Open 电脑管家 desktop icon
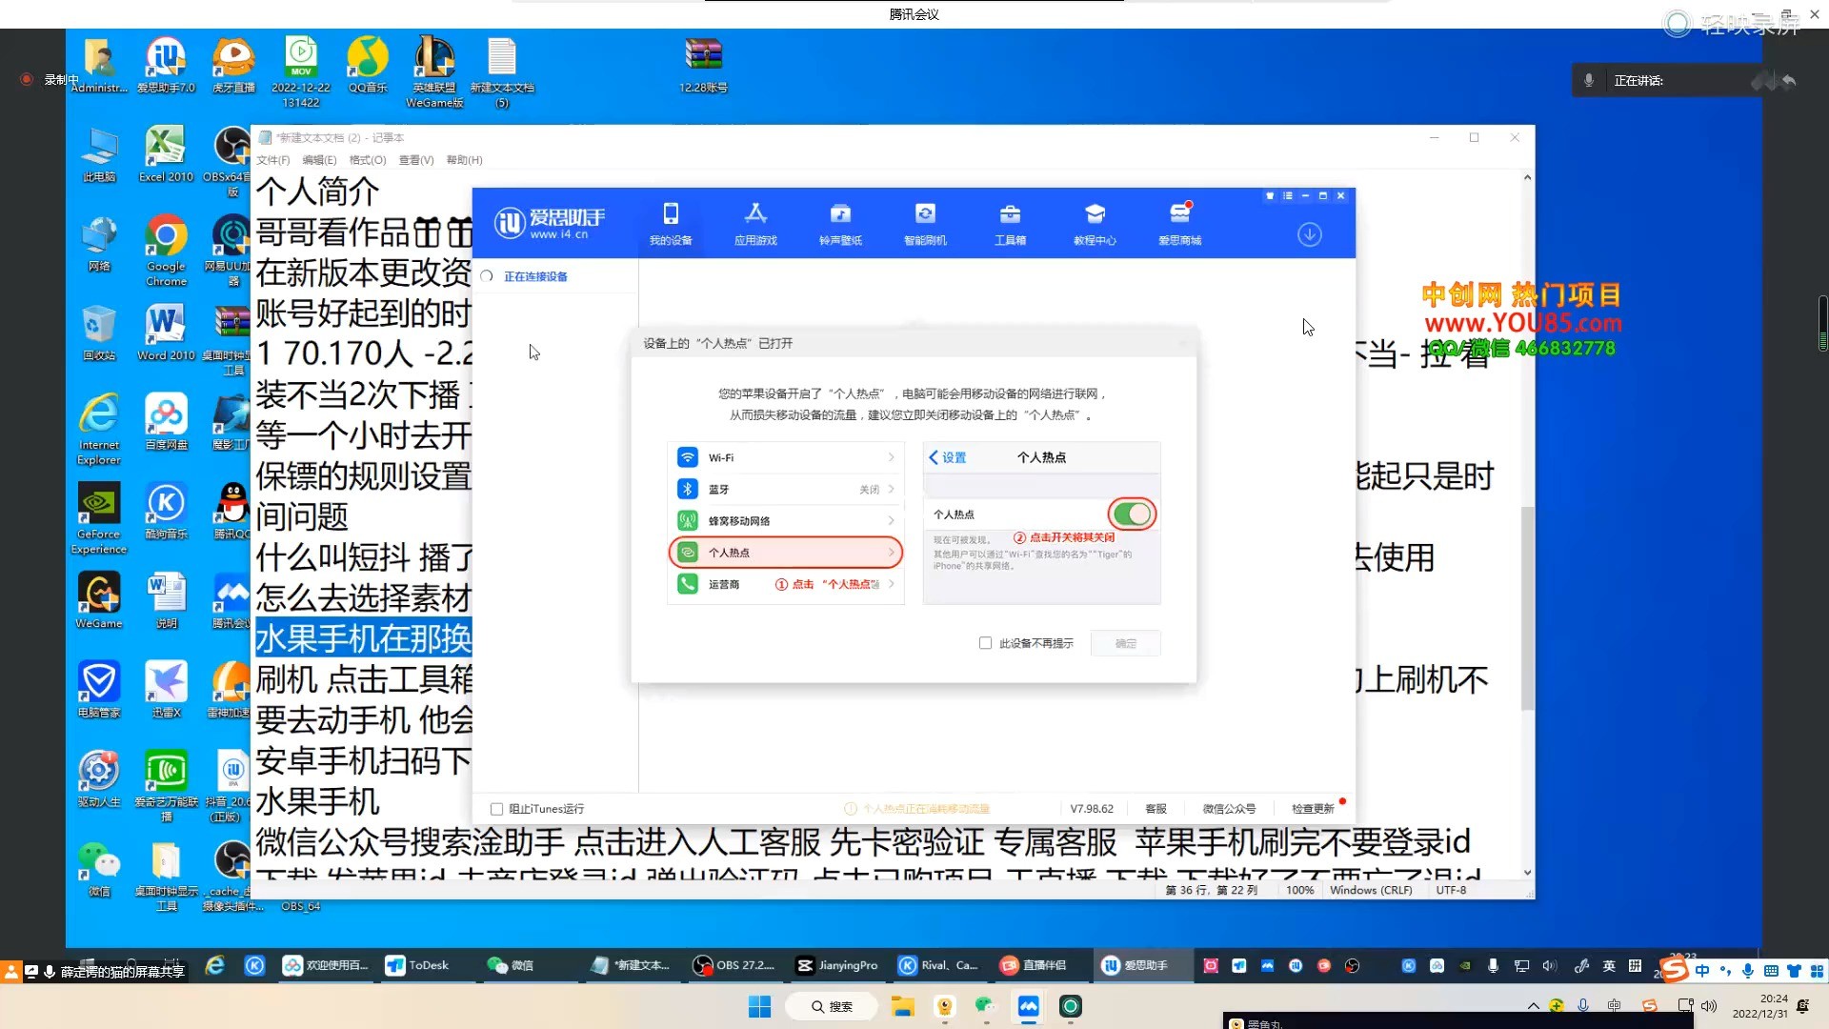 [99, 690]
